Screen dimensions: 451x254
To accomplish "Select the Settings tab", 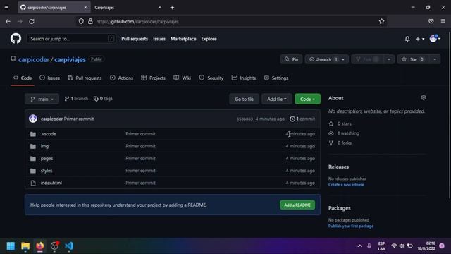I will tap(276, 78).
